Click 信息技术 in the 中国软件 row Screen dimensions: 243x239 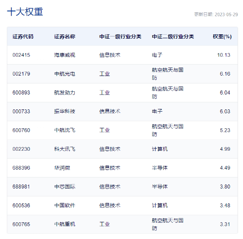(x=110, y=206)
